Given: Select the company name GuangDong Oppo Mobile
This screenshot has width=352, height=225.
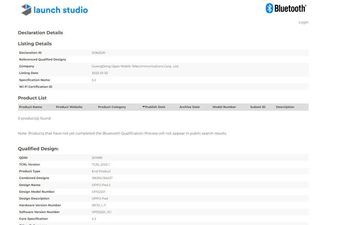Looking at the screenshot, I should 135,66.
